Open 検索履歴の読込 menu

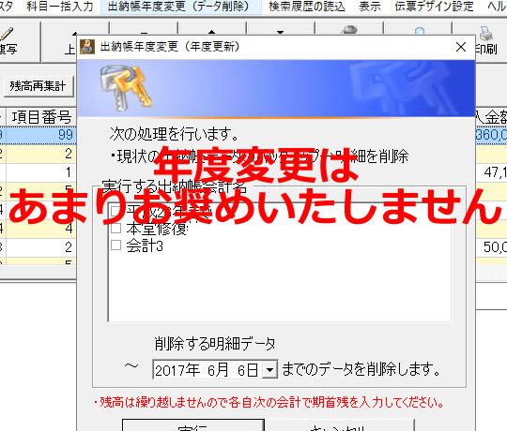(307, 7)
